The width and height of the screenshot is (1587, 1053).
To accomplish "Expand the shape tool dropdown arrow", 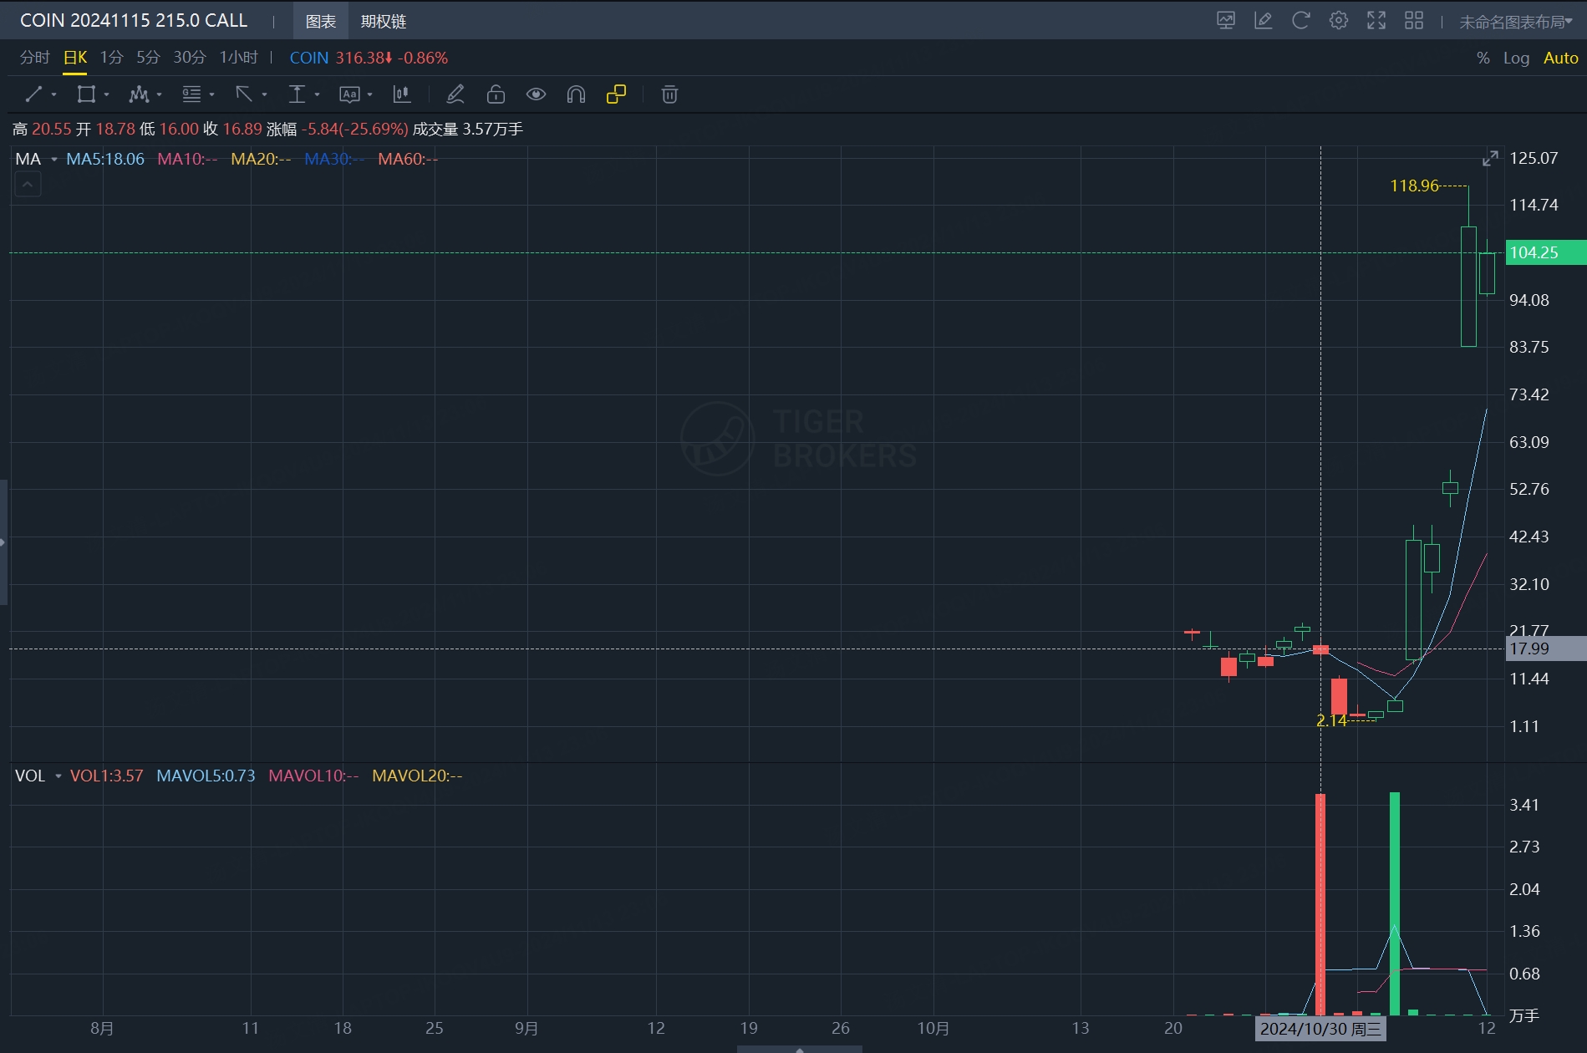I will (107, 95).
